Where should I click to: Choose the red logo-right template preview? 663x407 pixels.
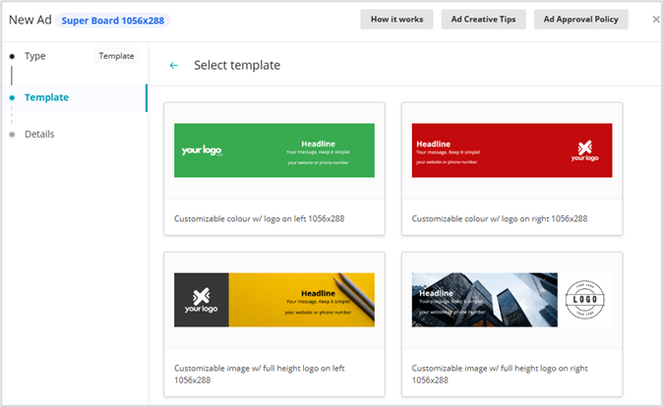coord(512,150)
